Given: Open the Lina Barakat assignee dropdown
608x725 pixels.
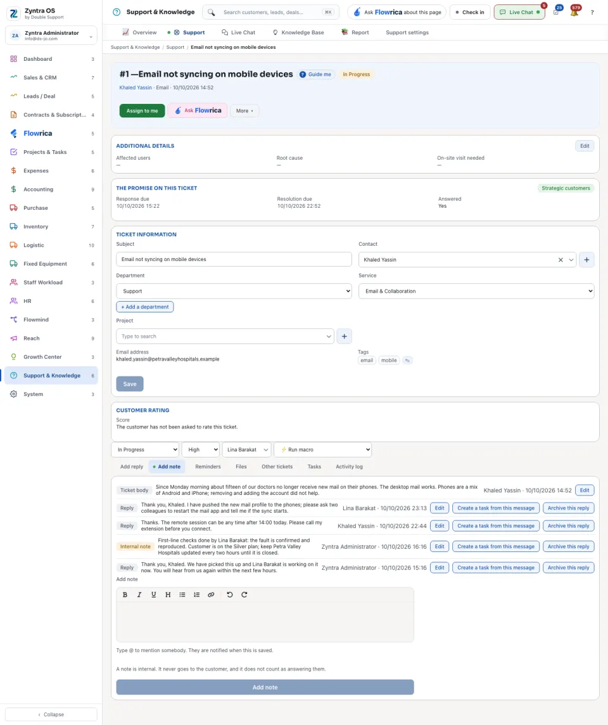Looking at the screenshot, I should pos(247,449).
